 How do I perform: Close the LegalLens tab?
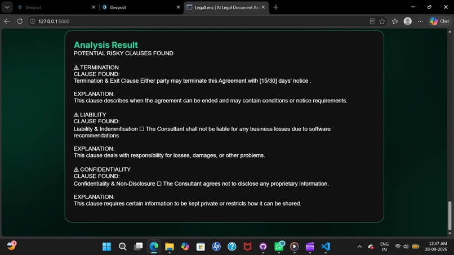263,7
